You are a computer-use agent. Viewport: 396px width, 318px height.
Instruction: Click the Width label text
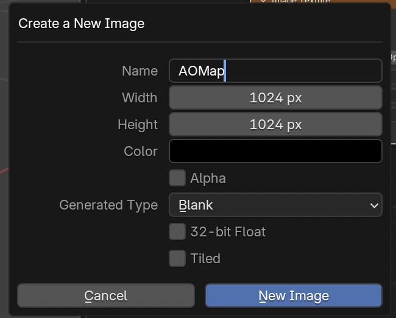point(140,98)
